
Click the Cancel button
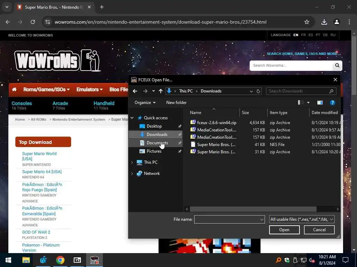319,230
